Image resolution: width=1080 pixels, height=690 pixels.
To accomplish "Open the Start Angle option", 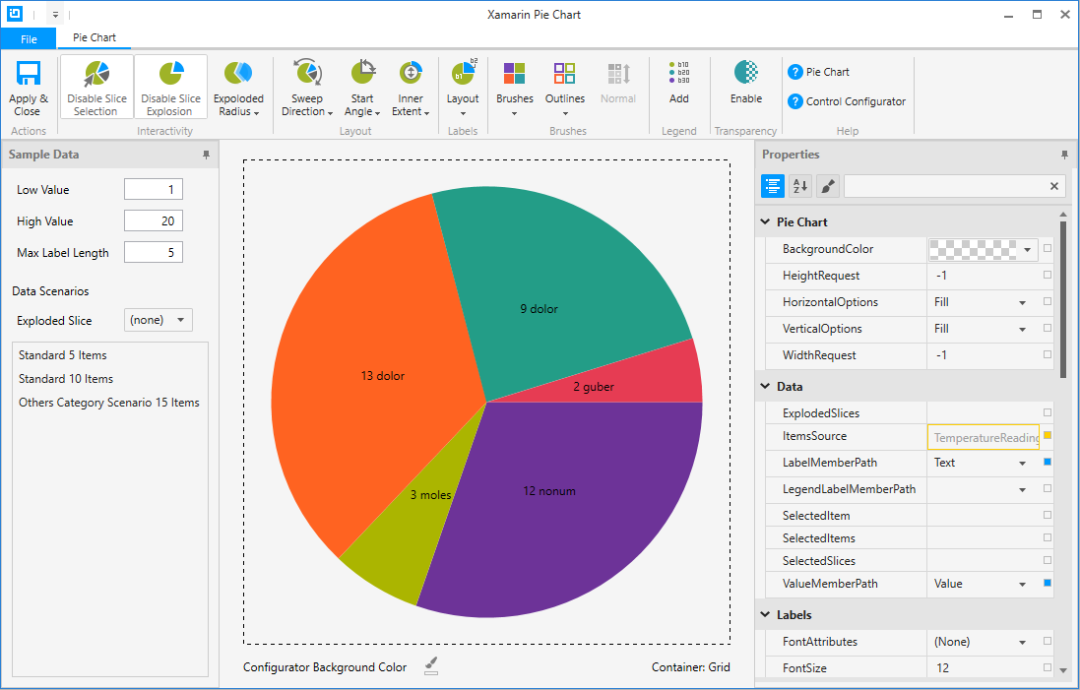I will click(362, 88).
